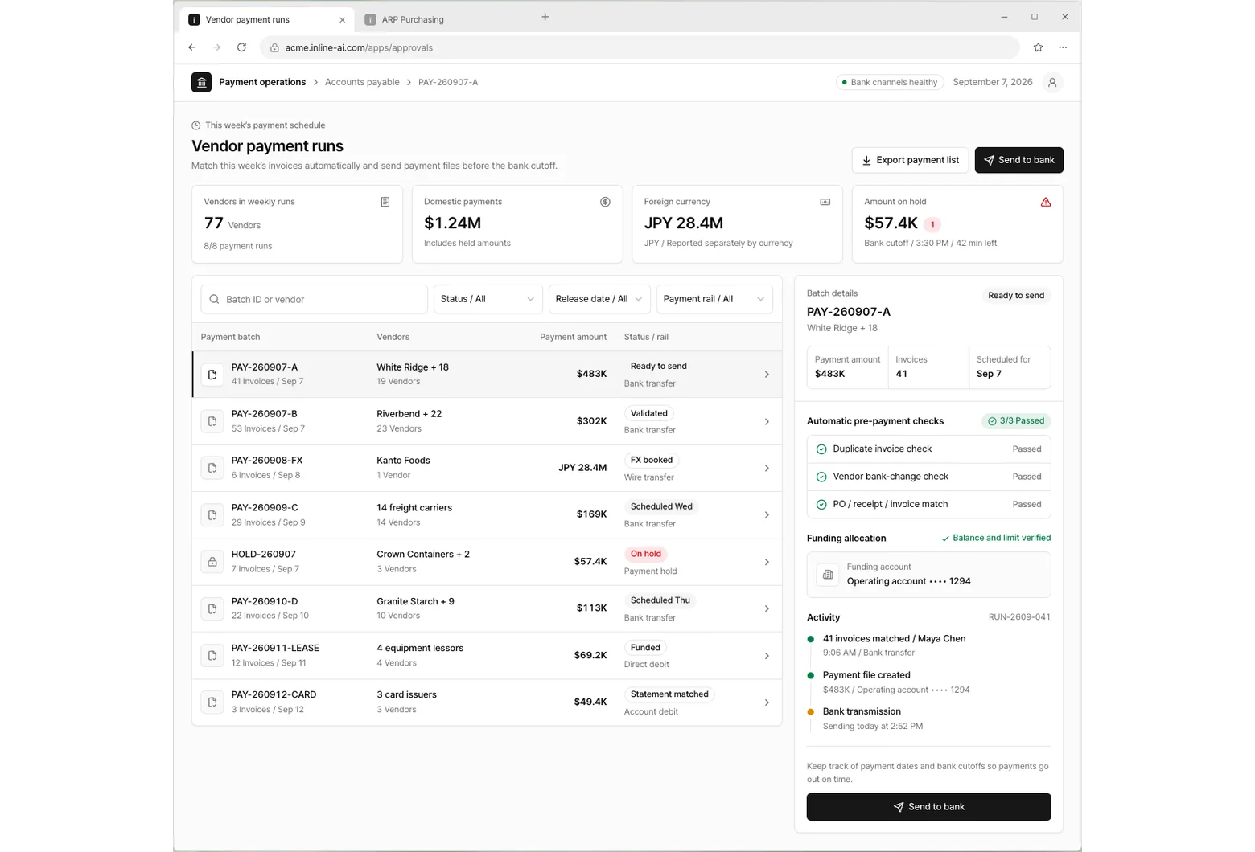Open the user profile icon
Image resolution: width=1255 pixels, height=852 pixels.
1052,82
